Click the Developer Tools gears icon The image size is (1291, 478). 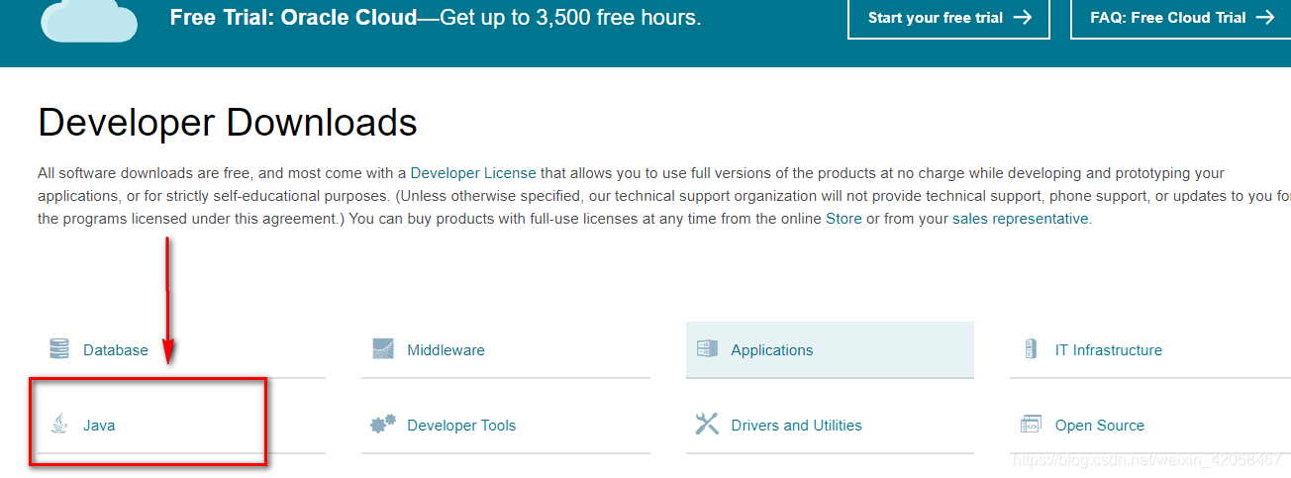pos(383,425)
